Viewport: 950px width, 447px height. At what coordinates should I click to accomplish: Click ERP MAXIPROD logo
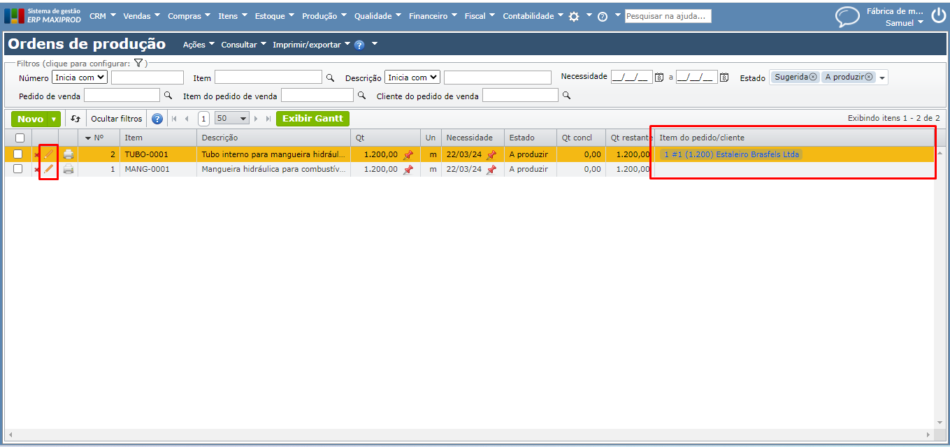point(43,16)
